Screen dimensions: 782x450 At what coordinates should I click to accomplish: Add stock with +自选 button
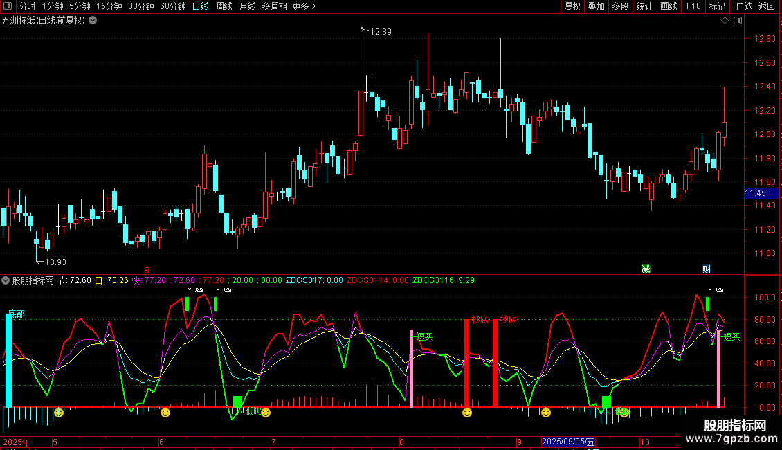click(x=742, y=6)
